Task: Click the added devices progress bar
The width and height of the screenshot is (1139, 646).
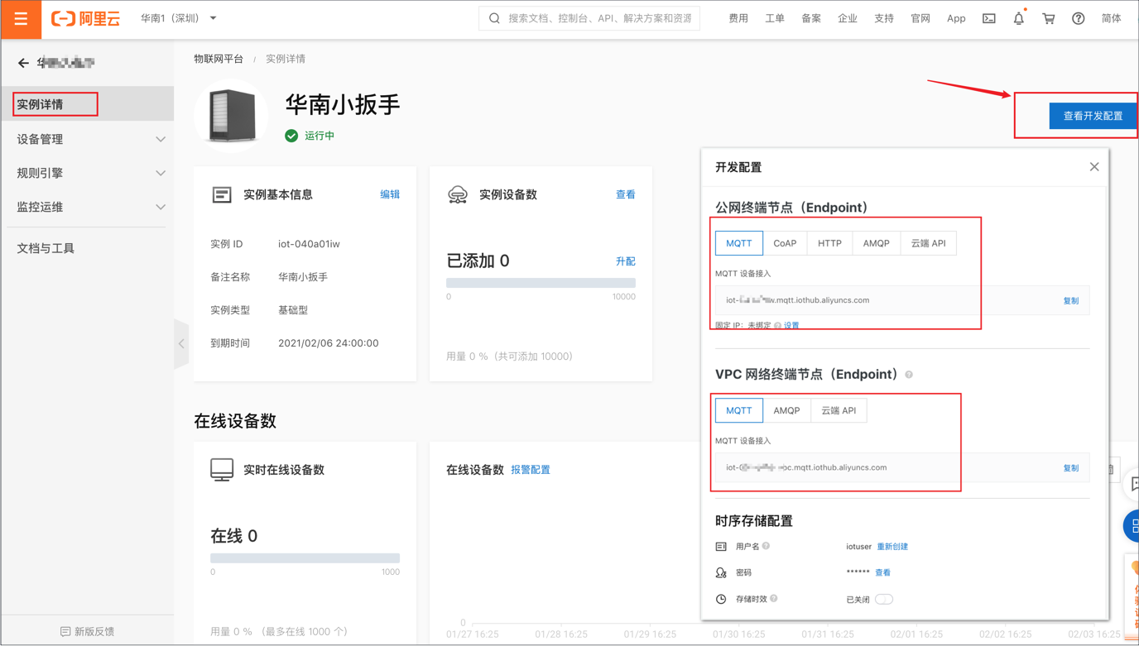Action: pyautogui.click(x=541, y=283)
